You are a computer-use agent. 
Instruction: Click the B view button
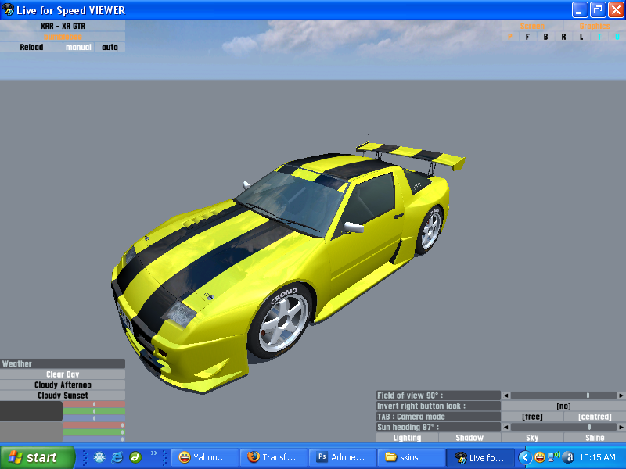click(x=545, y=37)
